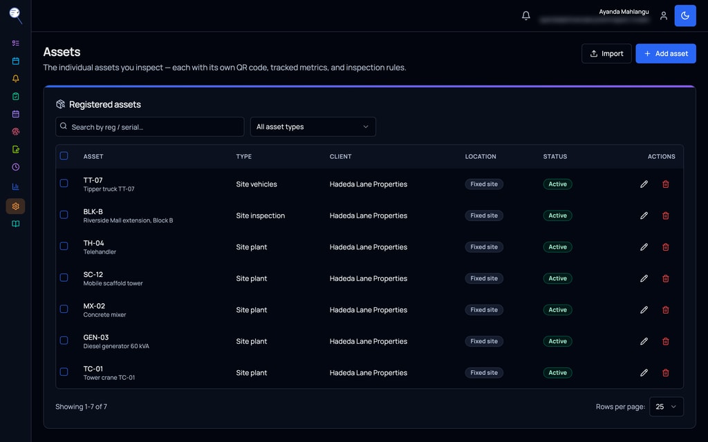Click the TYPE column header

tap(244, 157)
